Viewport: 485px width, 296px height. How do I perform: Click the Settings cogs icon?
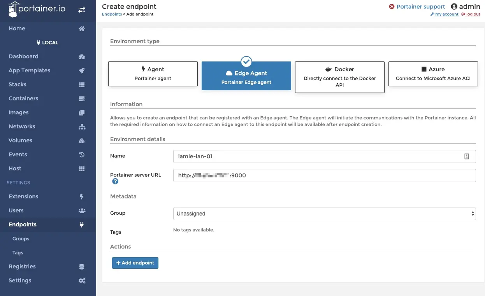tap(82, 280)
